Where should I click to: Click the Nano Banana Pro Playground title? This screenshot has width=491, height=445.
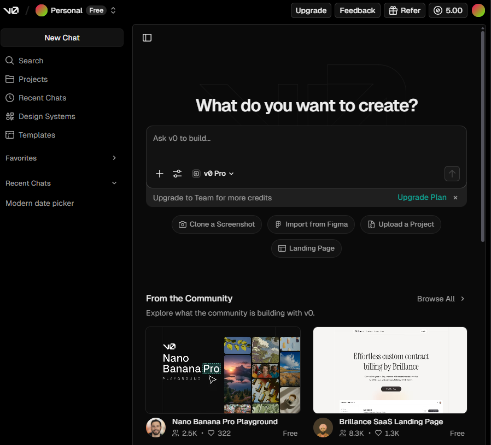click(225, 422)
